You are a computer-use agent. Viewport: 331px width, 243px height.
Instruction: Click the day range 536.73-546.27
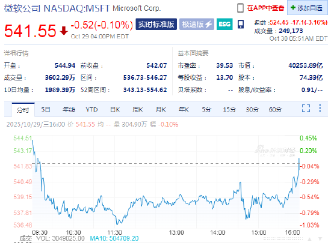pyautogui.click(x=145, y=77)
